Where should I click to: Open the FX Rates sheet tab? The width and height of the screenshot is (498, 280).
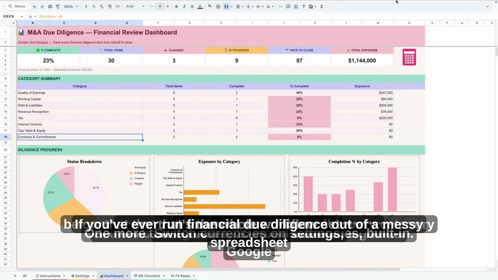183,276
